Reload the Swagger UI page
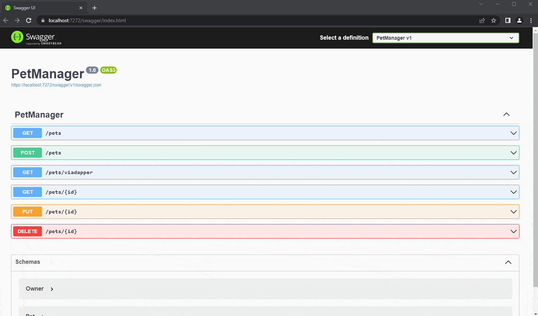Image resolution: width=538 pixels, height=316 pixels. coord(29,20)
